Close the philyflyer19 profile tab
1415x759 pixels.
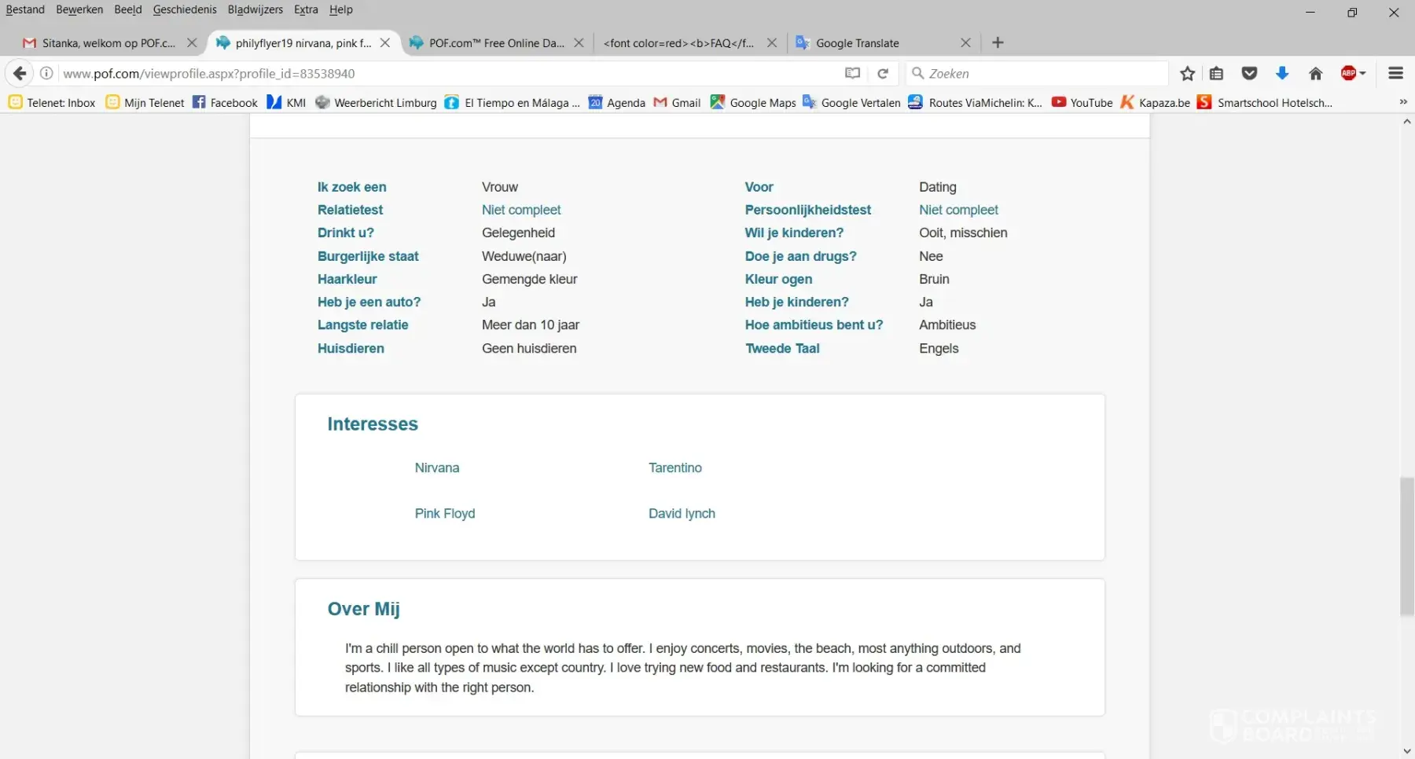385,42
